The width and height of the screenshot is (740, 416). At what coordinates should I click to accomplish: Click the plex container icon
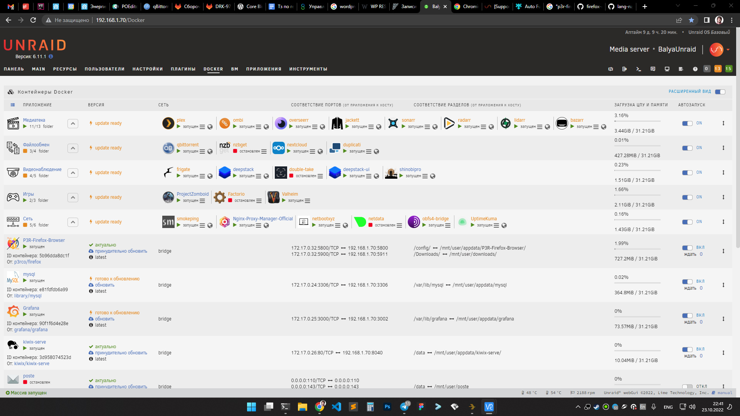pyautogui.click(x=168, y=123)
